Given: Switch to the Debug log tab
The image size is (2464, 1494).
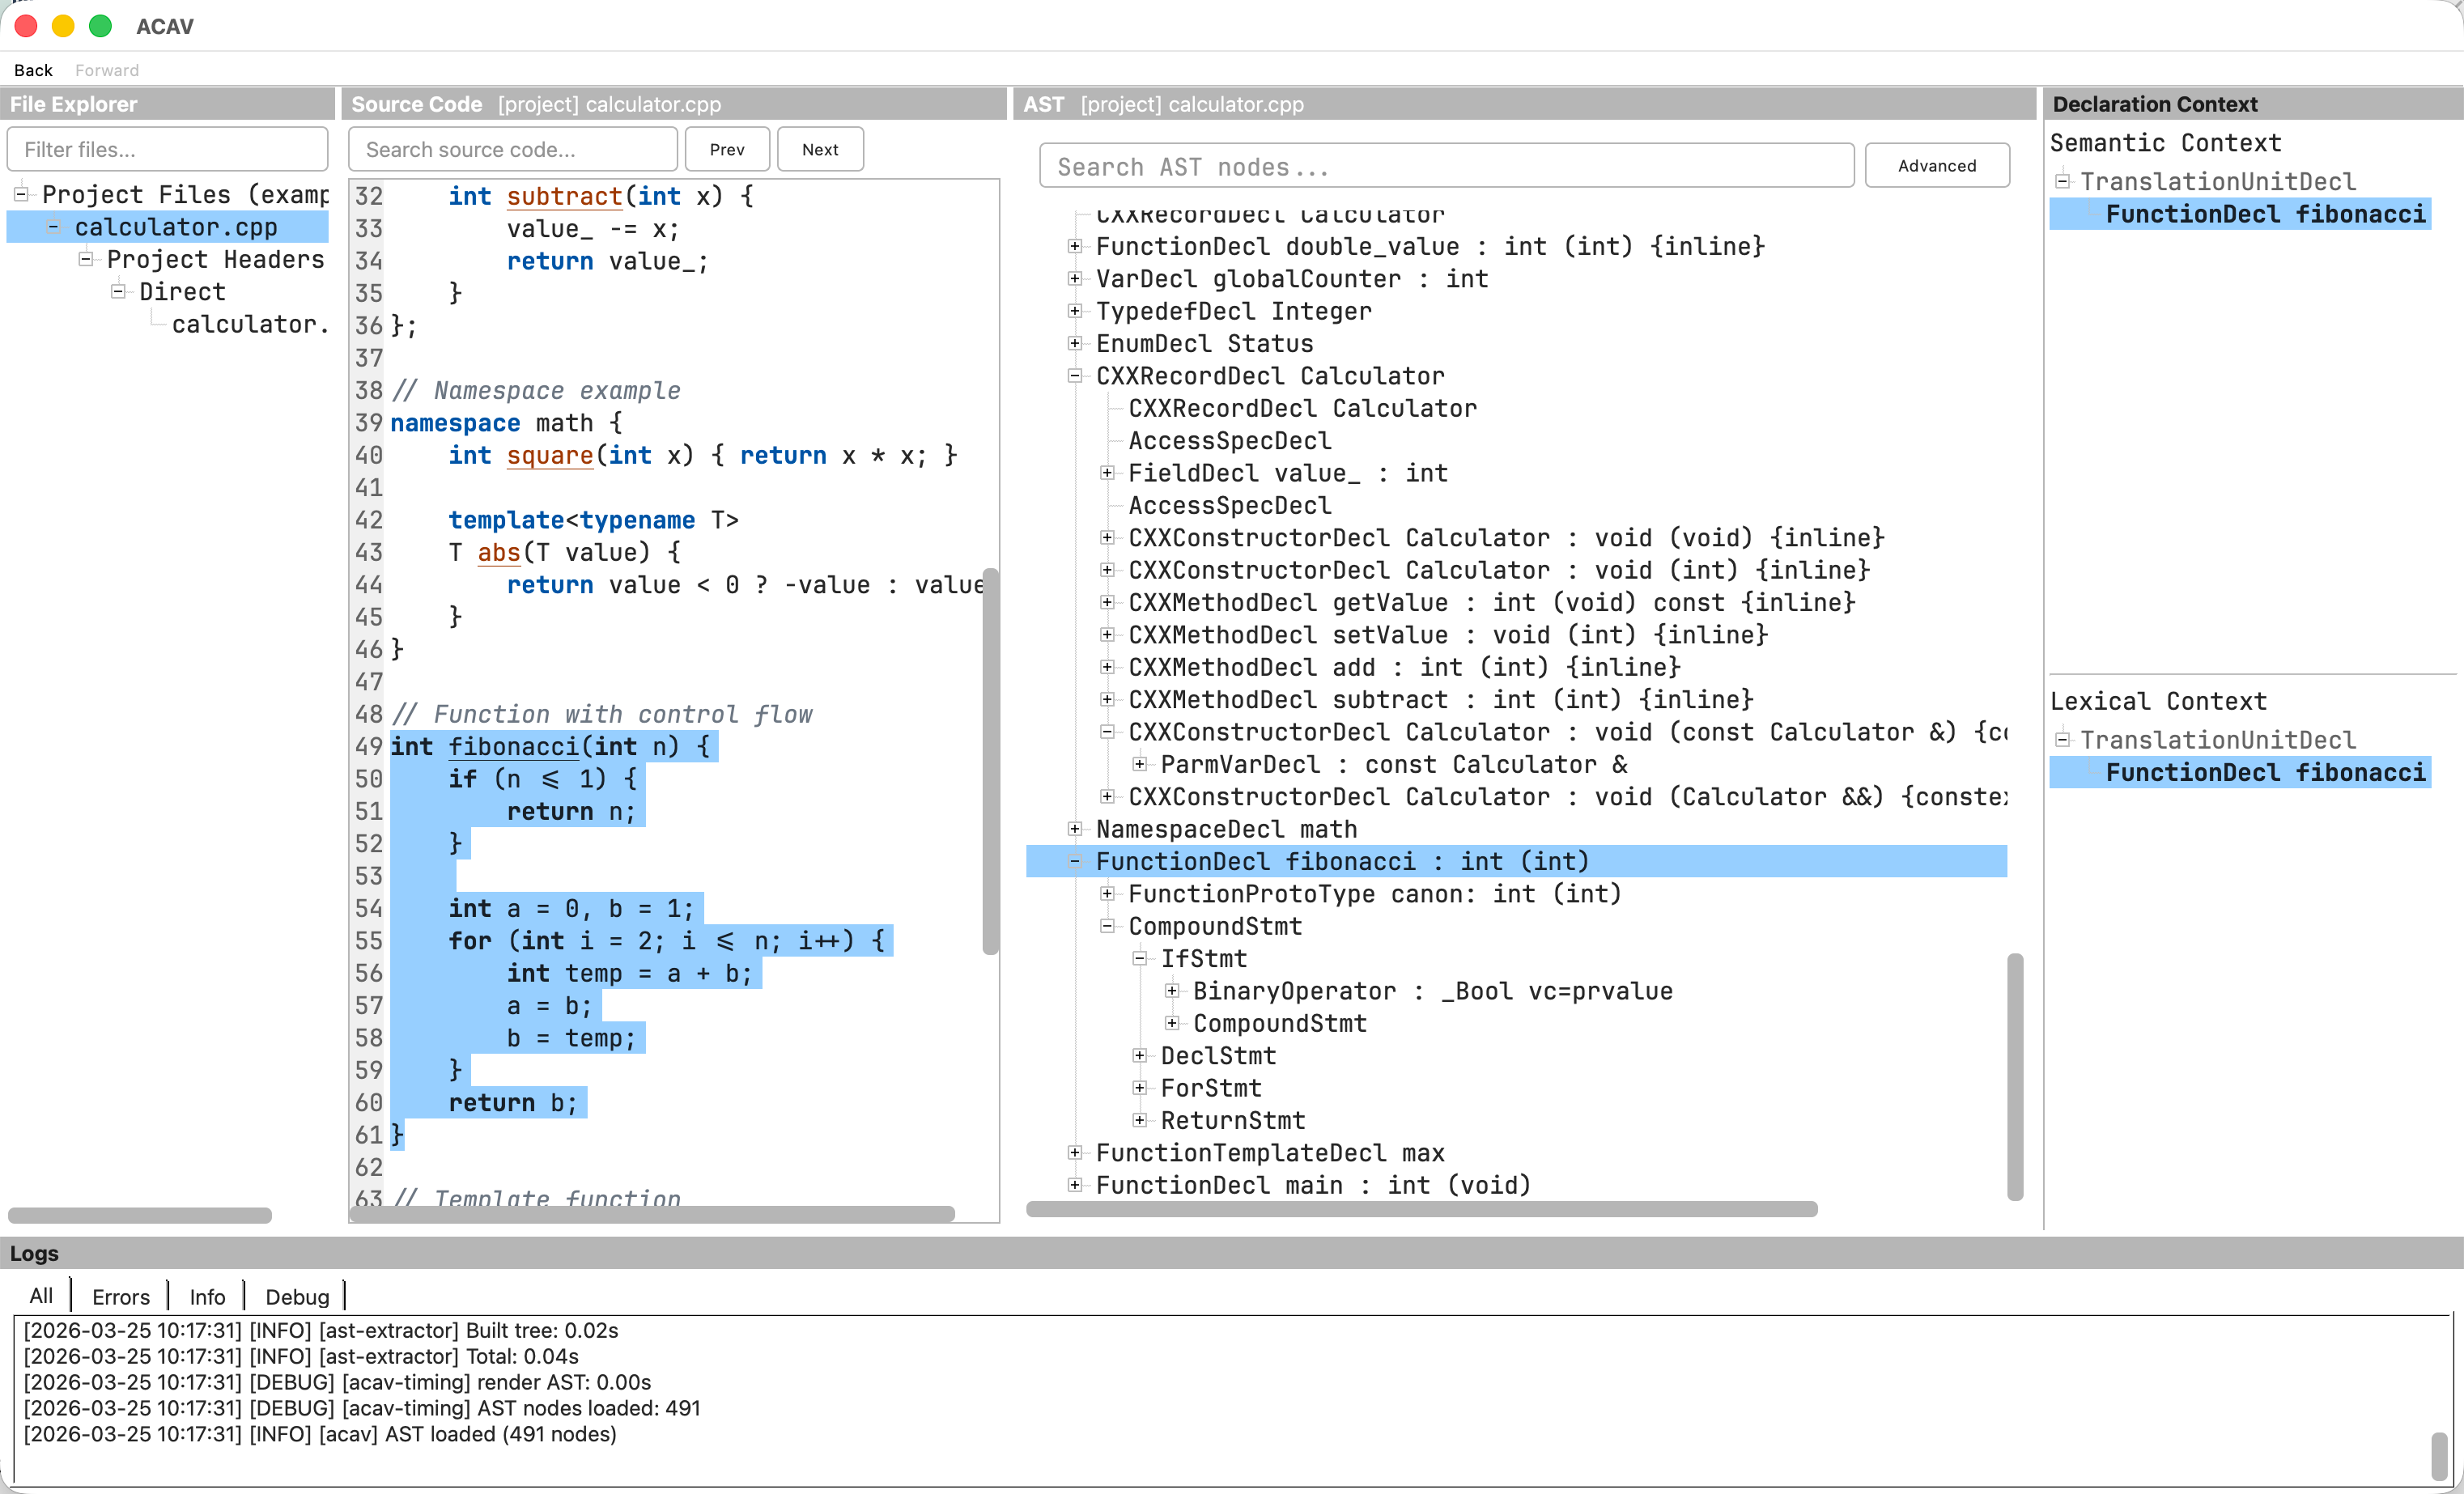Looking at the screenshot, I should pyautogui.click(x=296, y=1295).
